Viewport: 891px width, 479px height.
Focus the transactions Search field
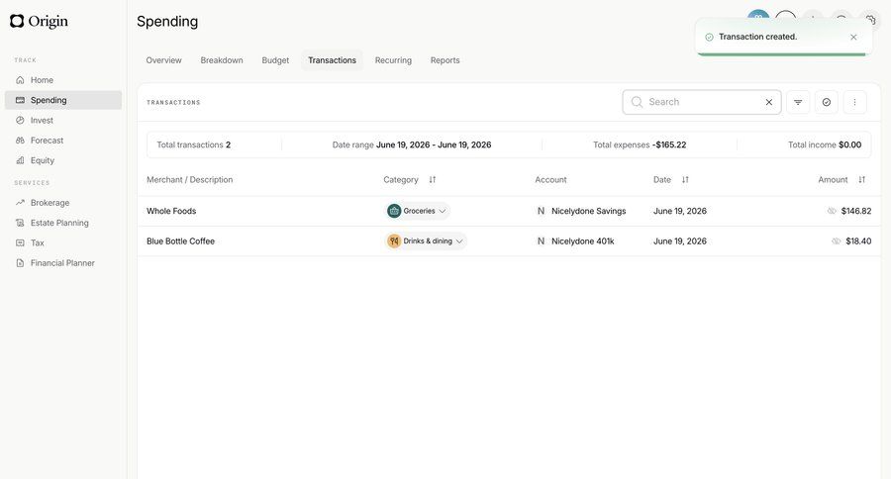(x=702, y=102)
